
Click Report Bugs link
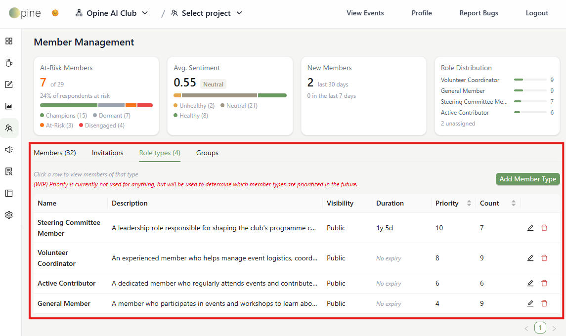coord(479,13)
